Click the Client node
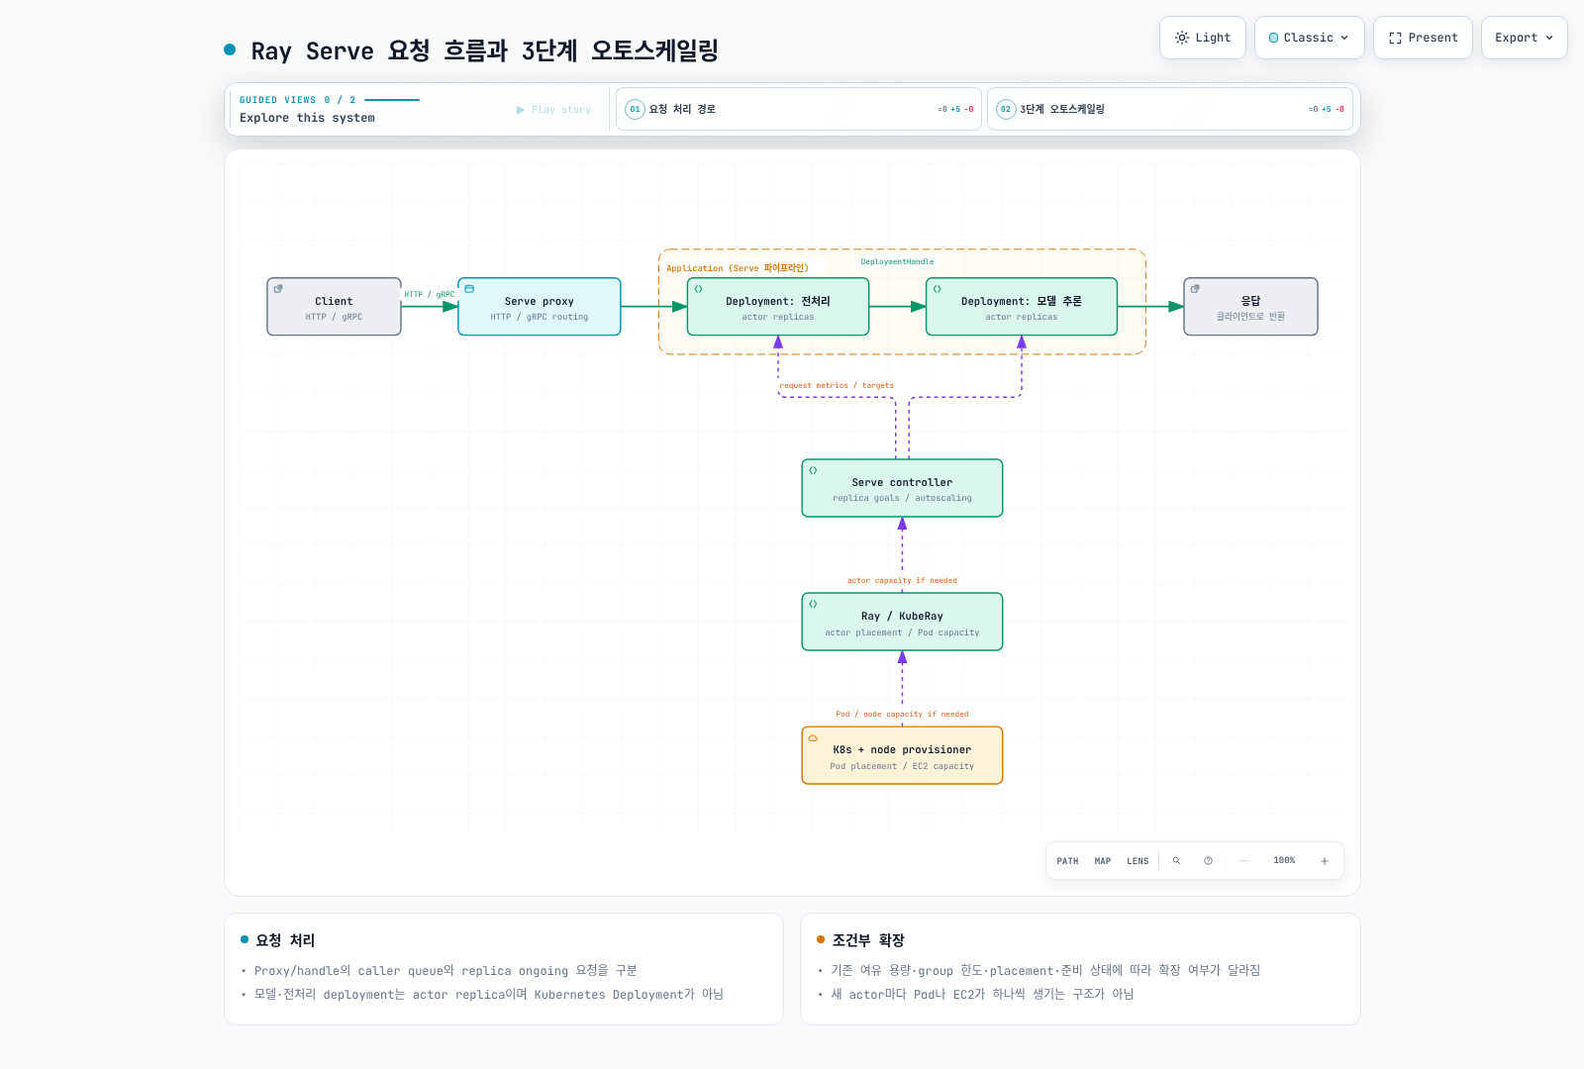 (334, 307)
